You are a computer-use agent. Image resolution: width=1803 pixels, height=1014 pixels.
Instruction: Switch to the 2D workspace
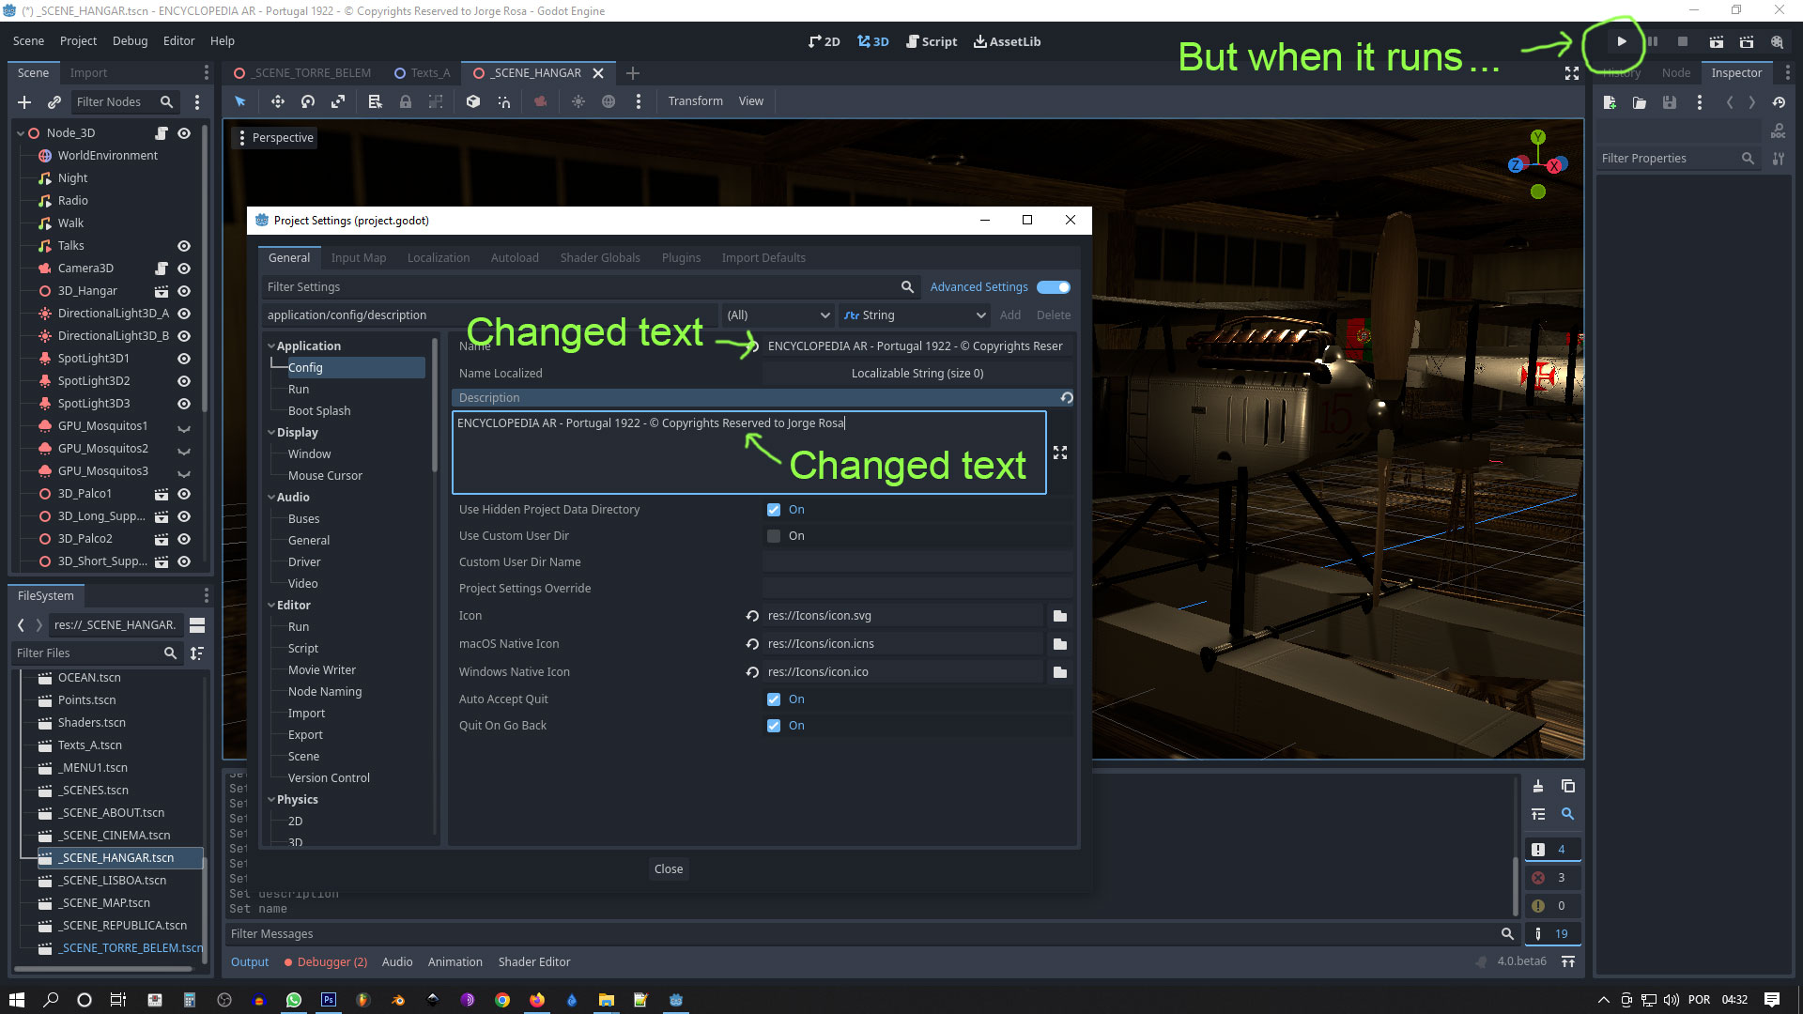tap(824, 41)
